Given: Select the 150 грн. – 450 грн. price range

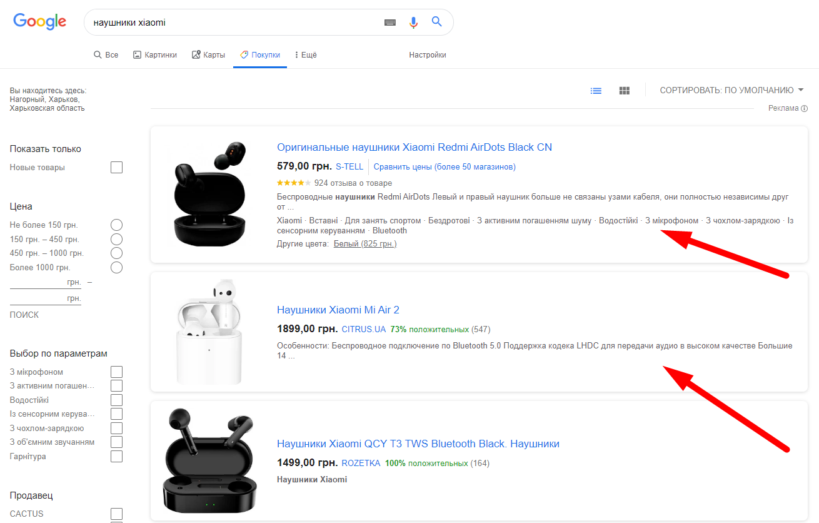Looking at the screenshot, I should 116,239.
